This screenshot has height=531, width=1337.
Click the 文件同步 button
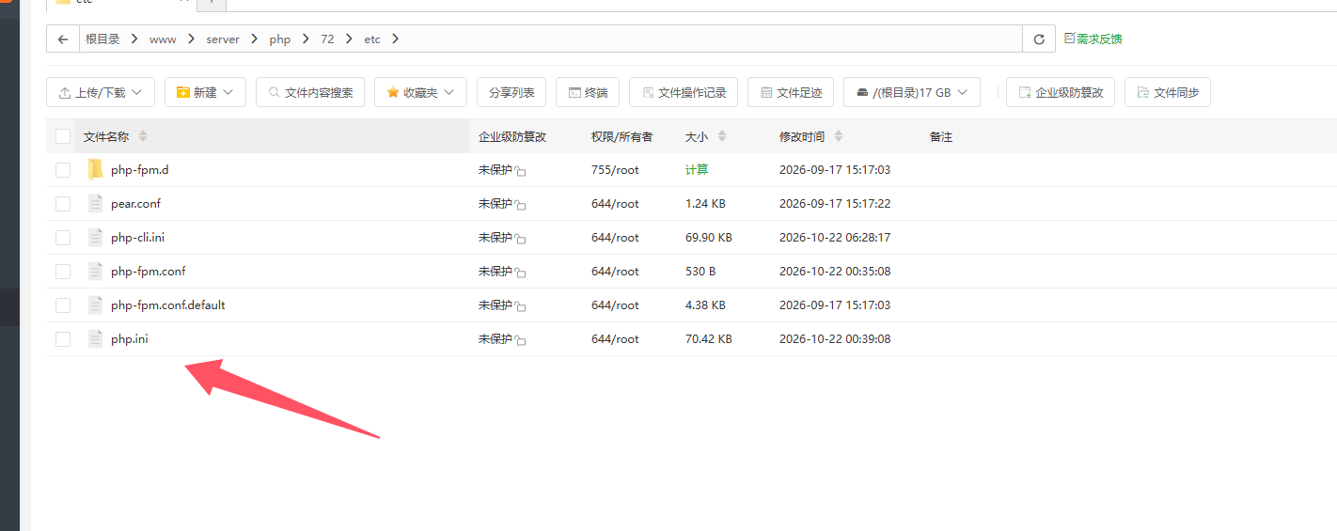click(1168, 92)
